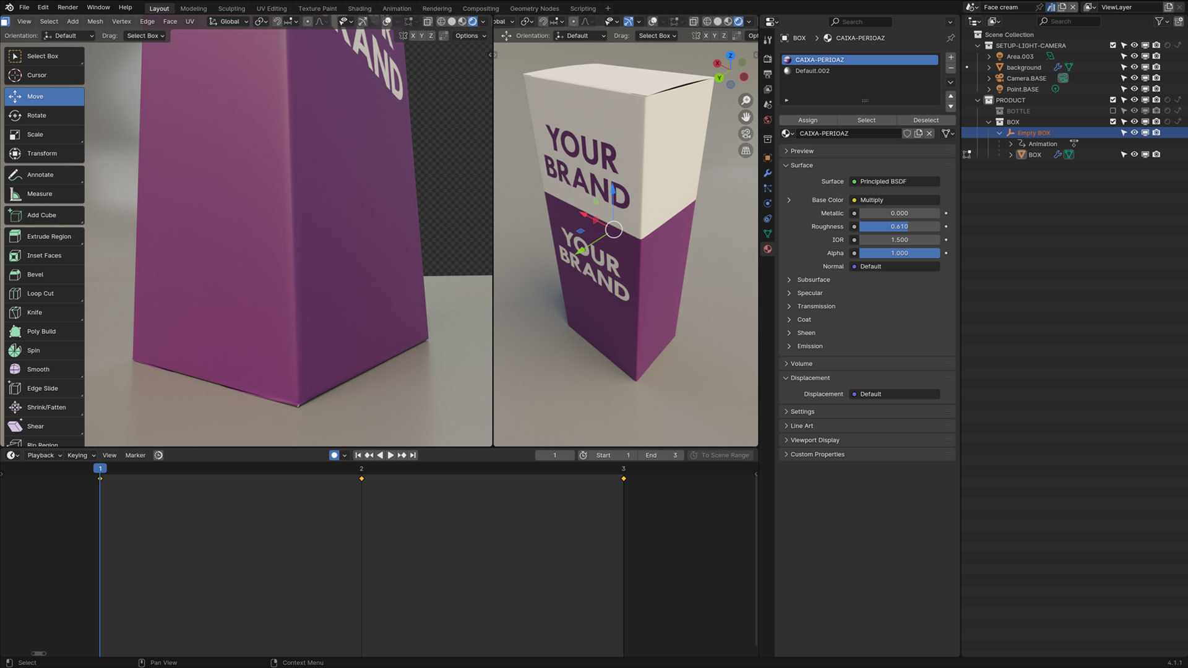This screenshot has width=1188, height=668.
Task: Select the Default.002 material slot
Action: [x=860, y=71]
